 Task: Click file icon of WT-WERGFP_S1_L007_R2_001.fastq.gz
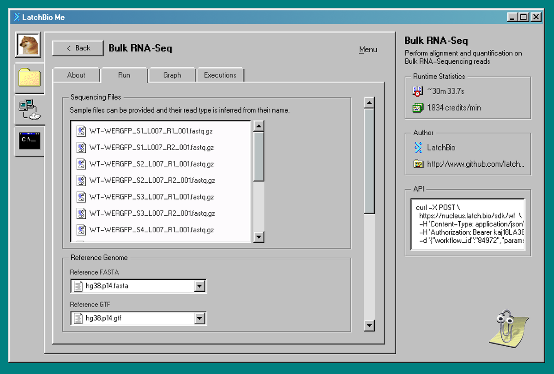pos(81,148)
